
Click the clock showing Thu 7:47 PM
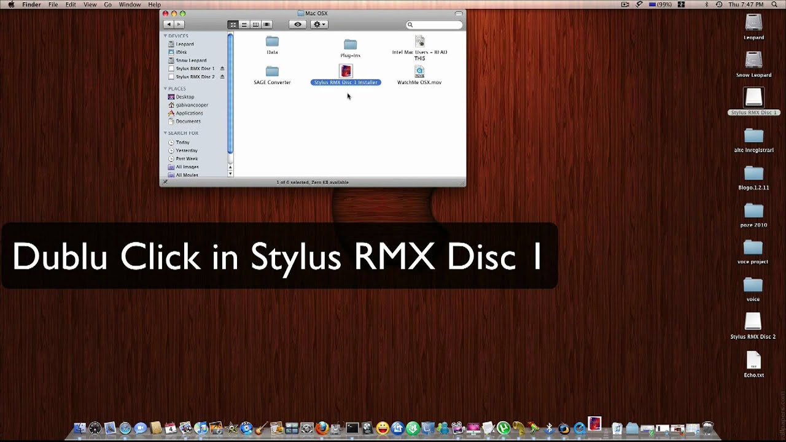[x=745, y=4]
